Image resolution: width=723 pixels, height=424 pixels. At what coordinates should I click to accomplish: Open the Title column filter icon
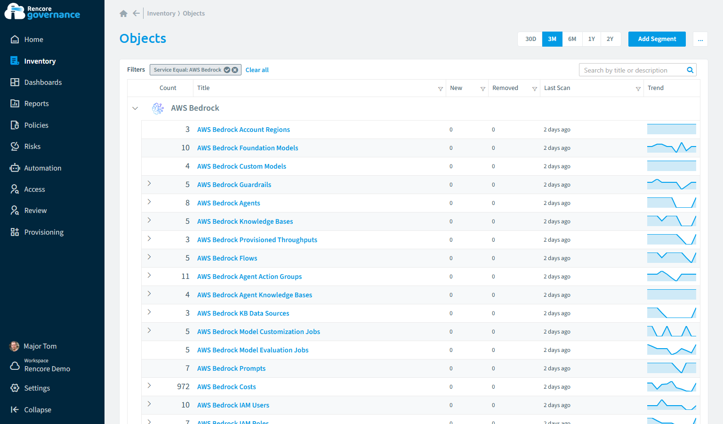[x=441, y=89]
